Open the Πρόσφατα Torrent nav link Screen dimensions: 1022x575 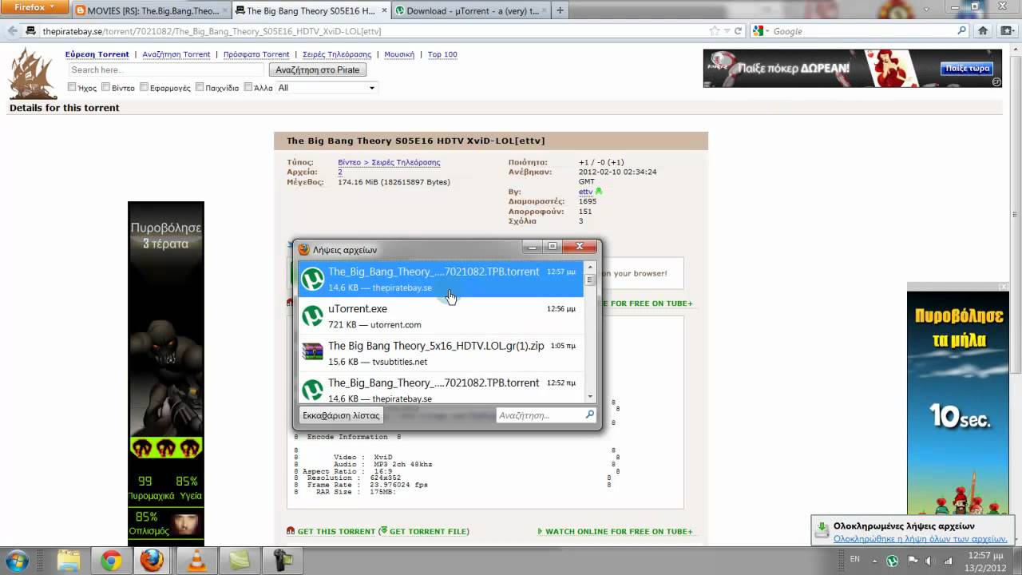[256, 54]
